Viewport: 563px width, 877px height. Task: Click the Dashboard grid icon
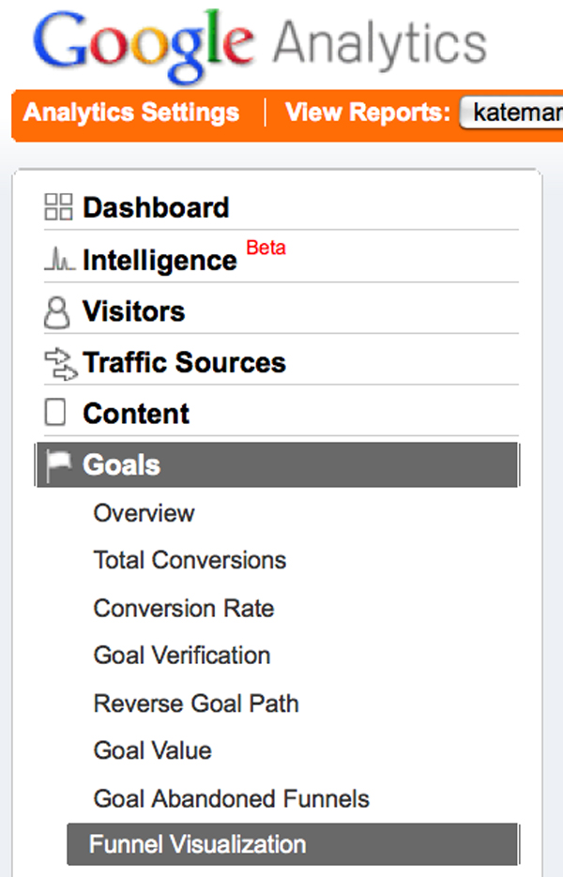58,207
